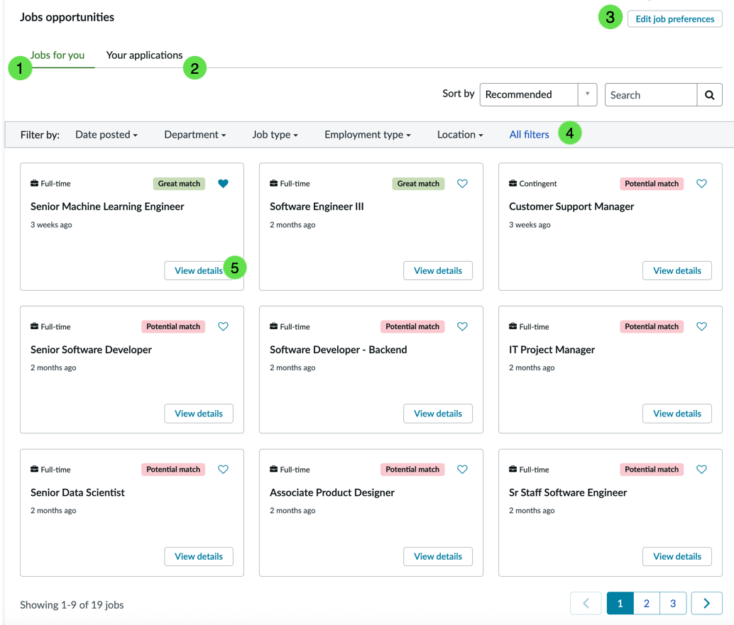
Task: Click Edit job preferences button
Action: click(x=674, y=19)
